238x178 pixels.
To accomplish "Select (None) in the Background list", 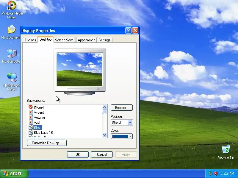I will [39, 107].
